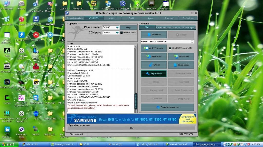263x147 pixels.
Task: Switch to Agere tab
Action: tap(151, 18)
